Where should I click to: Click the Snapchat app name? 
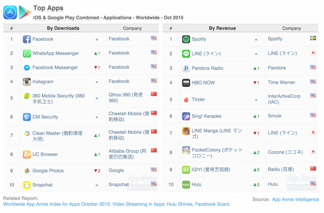click(42, 185)
